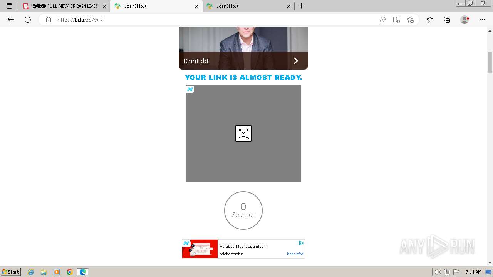The image size is (493, 277).
Task: Add this page to favorites
Action: point(410,20)
